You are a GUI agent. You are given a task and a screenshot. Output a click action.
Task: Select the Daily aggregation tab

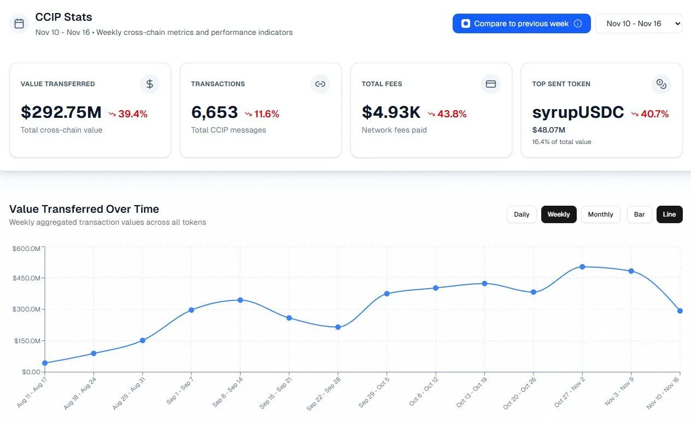(522, 214)
